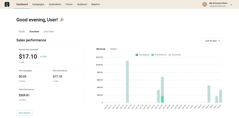Click the Feb 7 revenue bar
This screenshot has height=118, width=239.
[x=217, y=99]
